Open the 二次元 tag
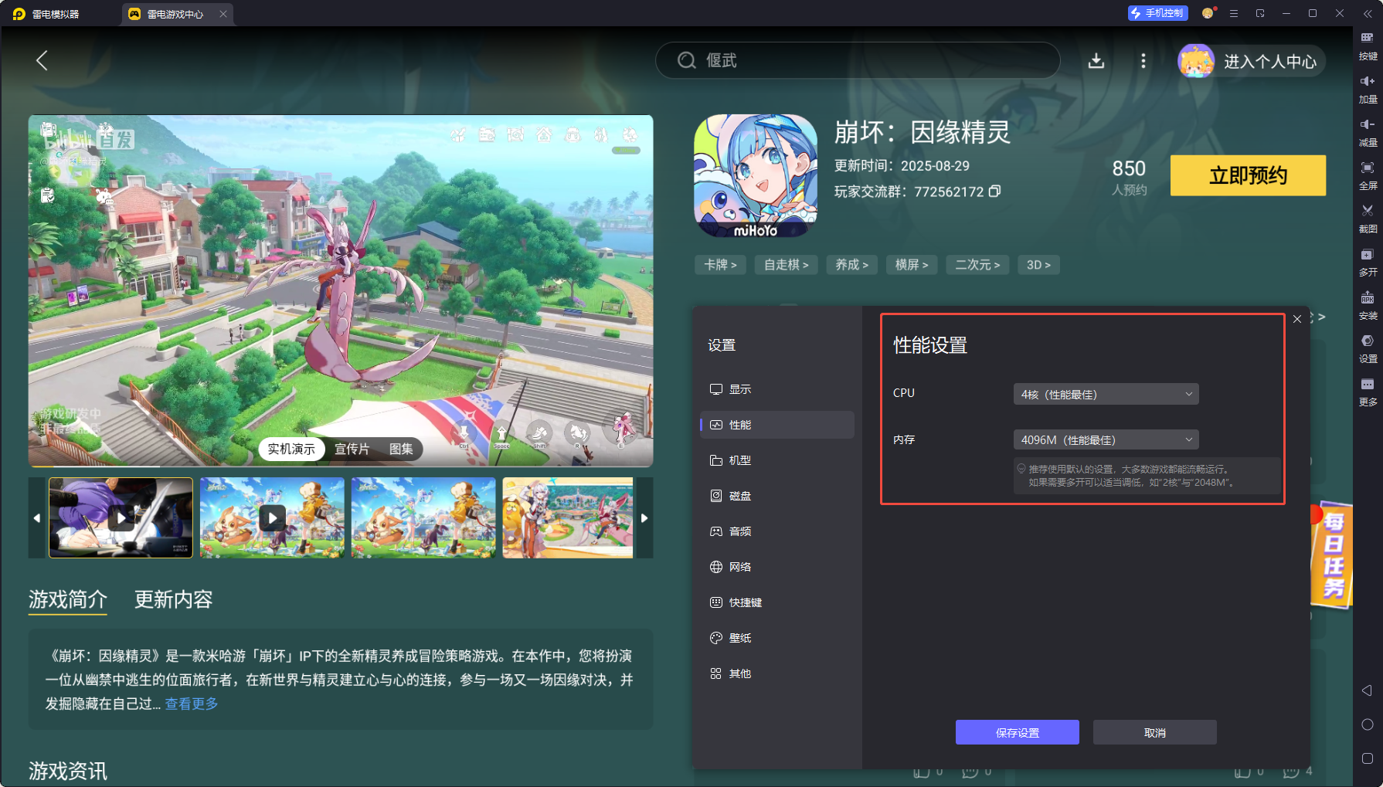Image resolution: width=1383 pixels, height=787 pixels. pyautogui.click(x=977, y=265)
